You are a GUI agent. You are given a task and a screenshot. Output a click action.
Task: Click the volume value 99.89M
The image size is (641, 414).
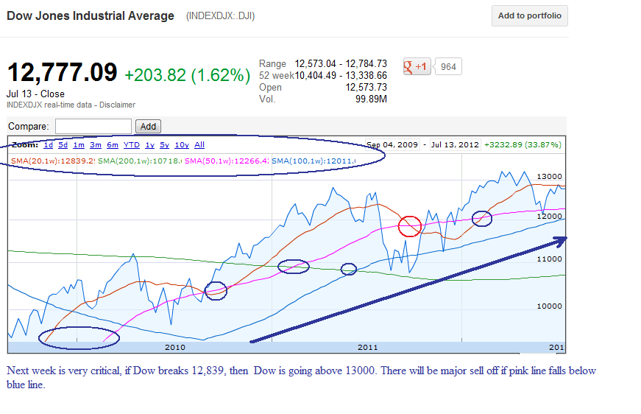[371, 99]
